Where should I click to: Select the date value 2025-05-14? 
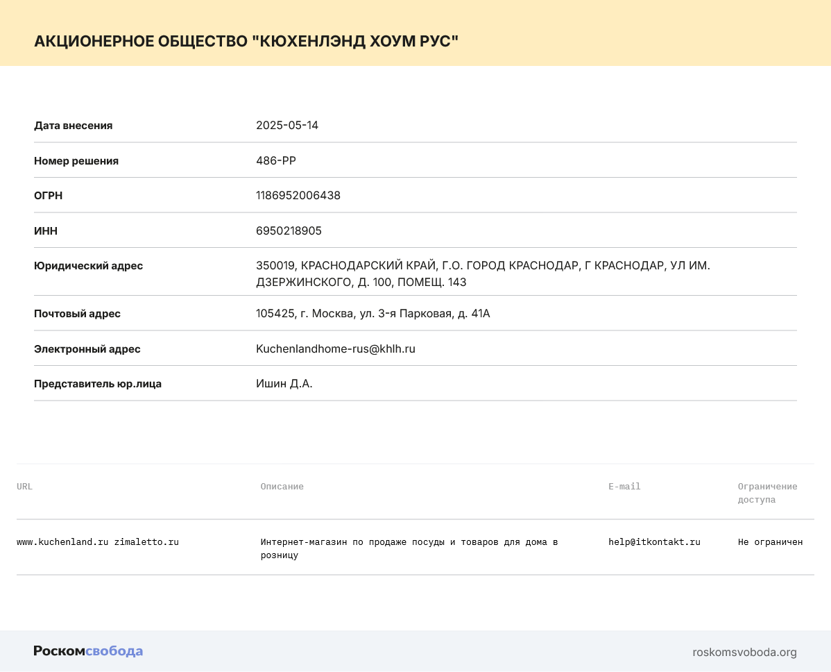[287, 125]
